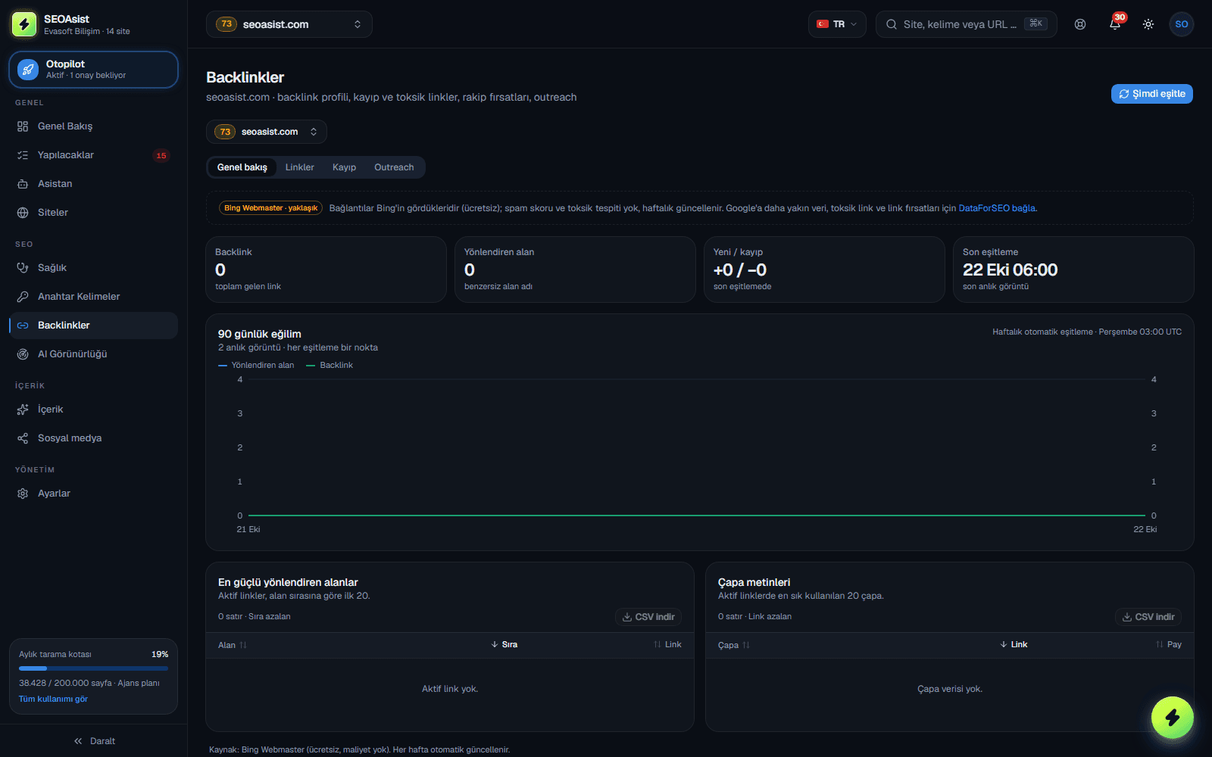Toggle Backlink legend series in chart
Image resolution: width=1212 pixels, height=757 pixels.
[330, 366]
